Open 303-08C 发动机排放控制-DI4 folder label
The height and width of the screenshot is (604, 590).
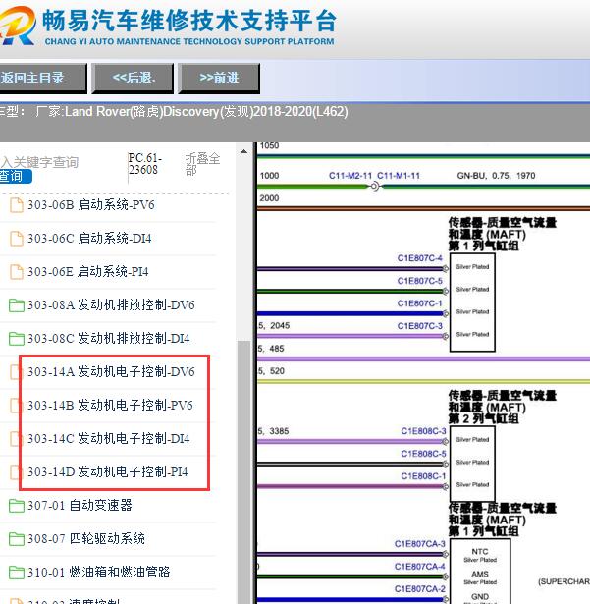(109, 339)
